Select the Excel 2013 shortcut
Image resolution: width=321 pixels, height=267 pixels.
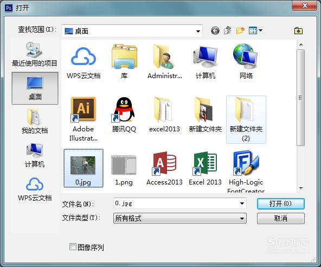(205, 168)
